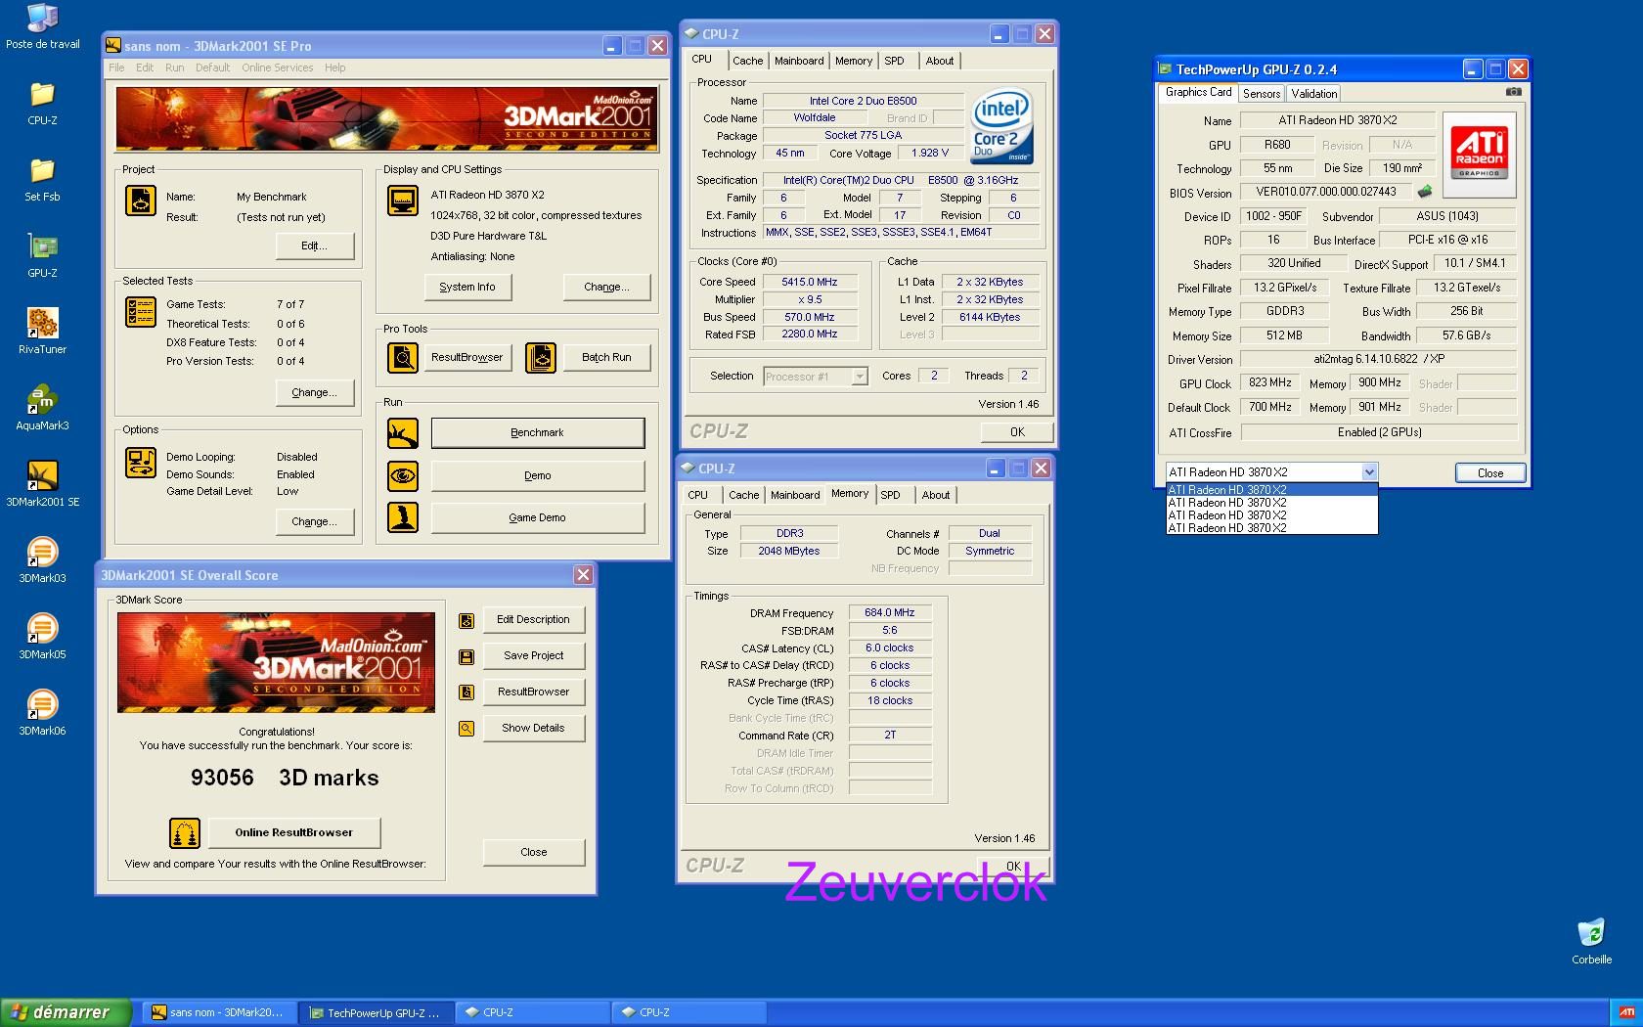This screenshot has height=1027, width=1643.
Task: Open the Edit menu in 3DMark2001
Action: click(x=145, y=67)
